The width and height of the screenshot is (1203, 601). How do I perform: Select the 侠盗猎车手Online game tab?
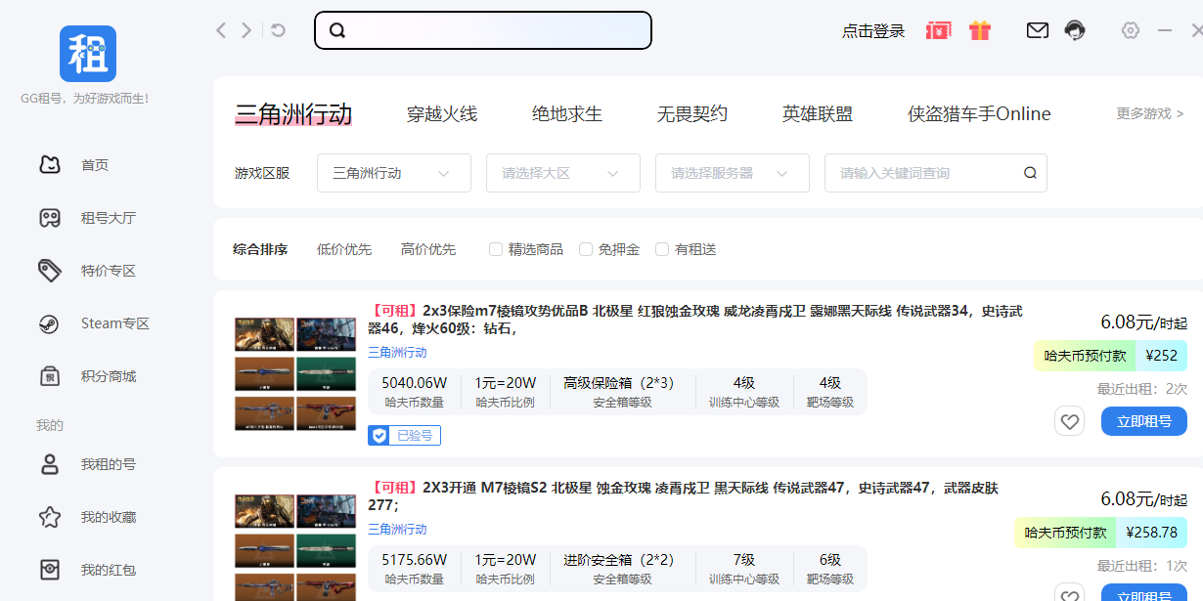point(979,113)
